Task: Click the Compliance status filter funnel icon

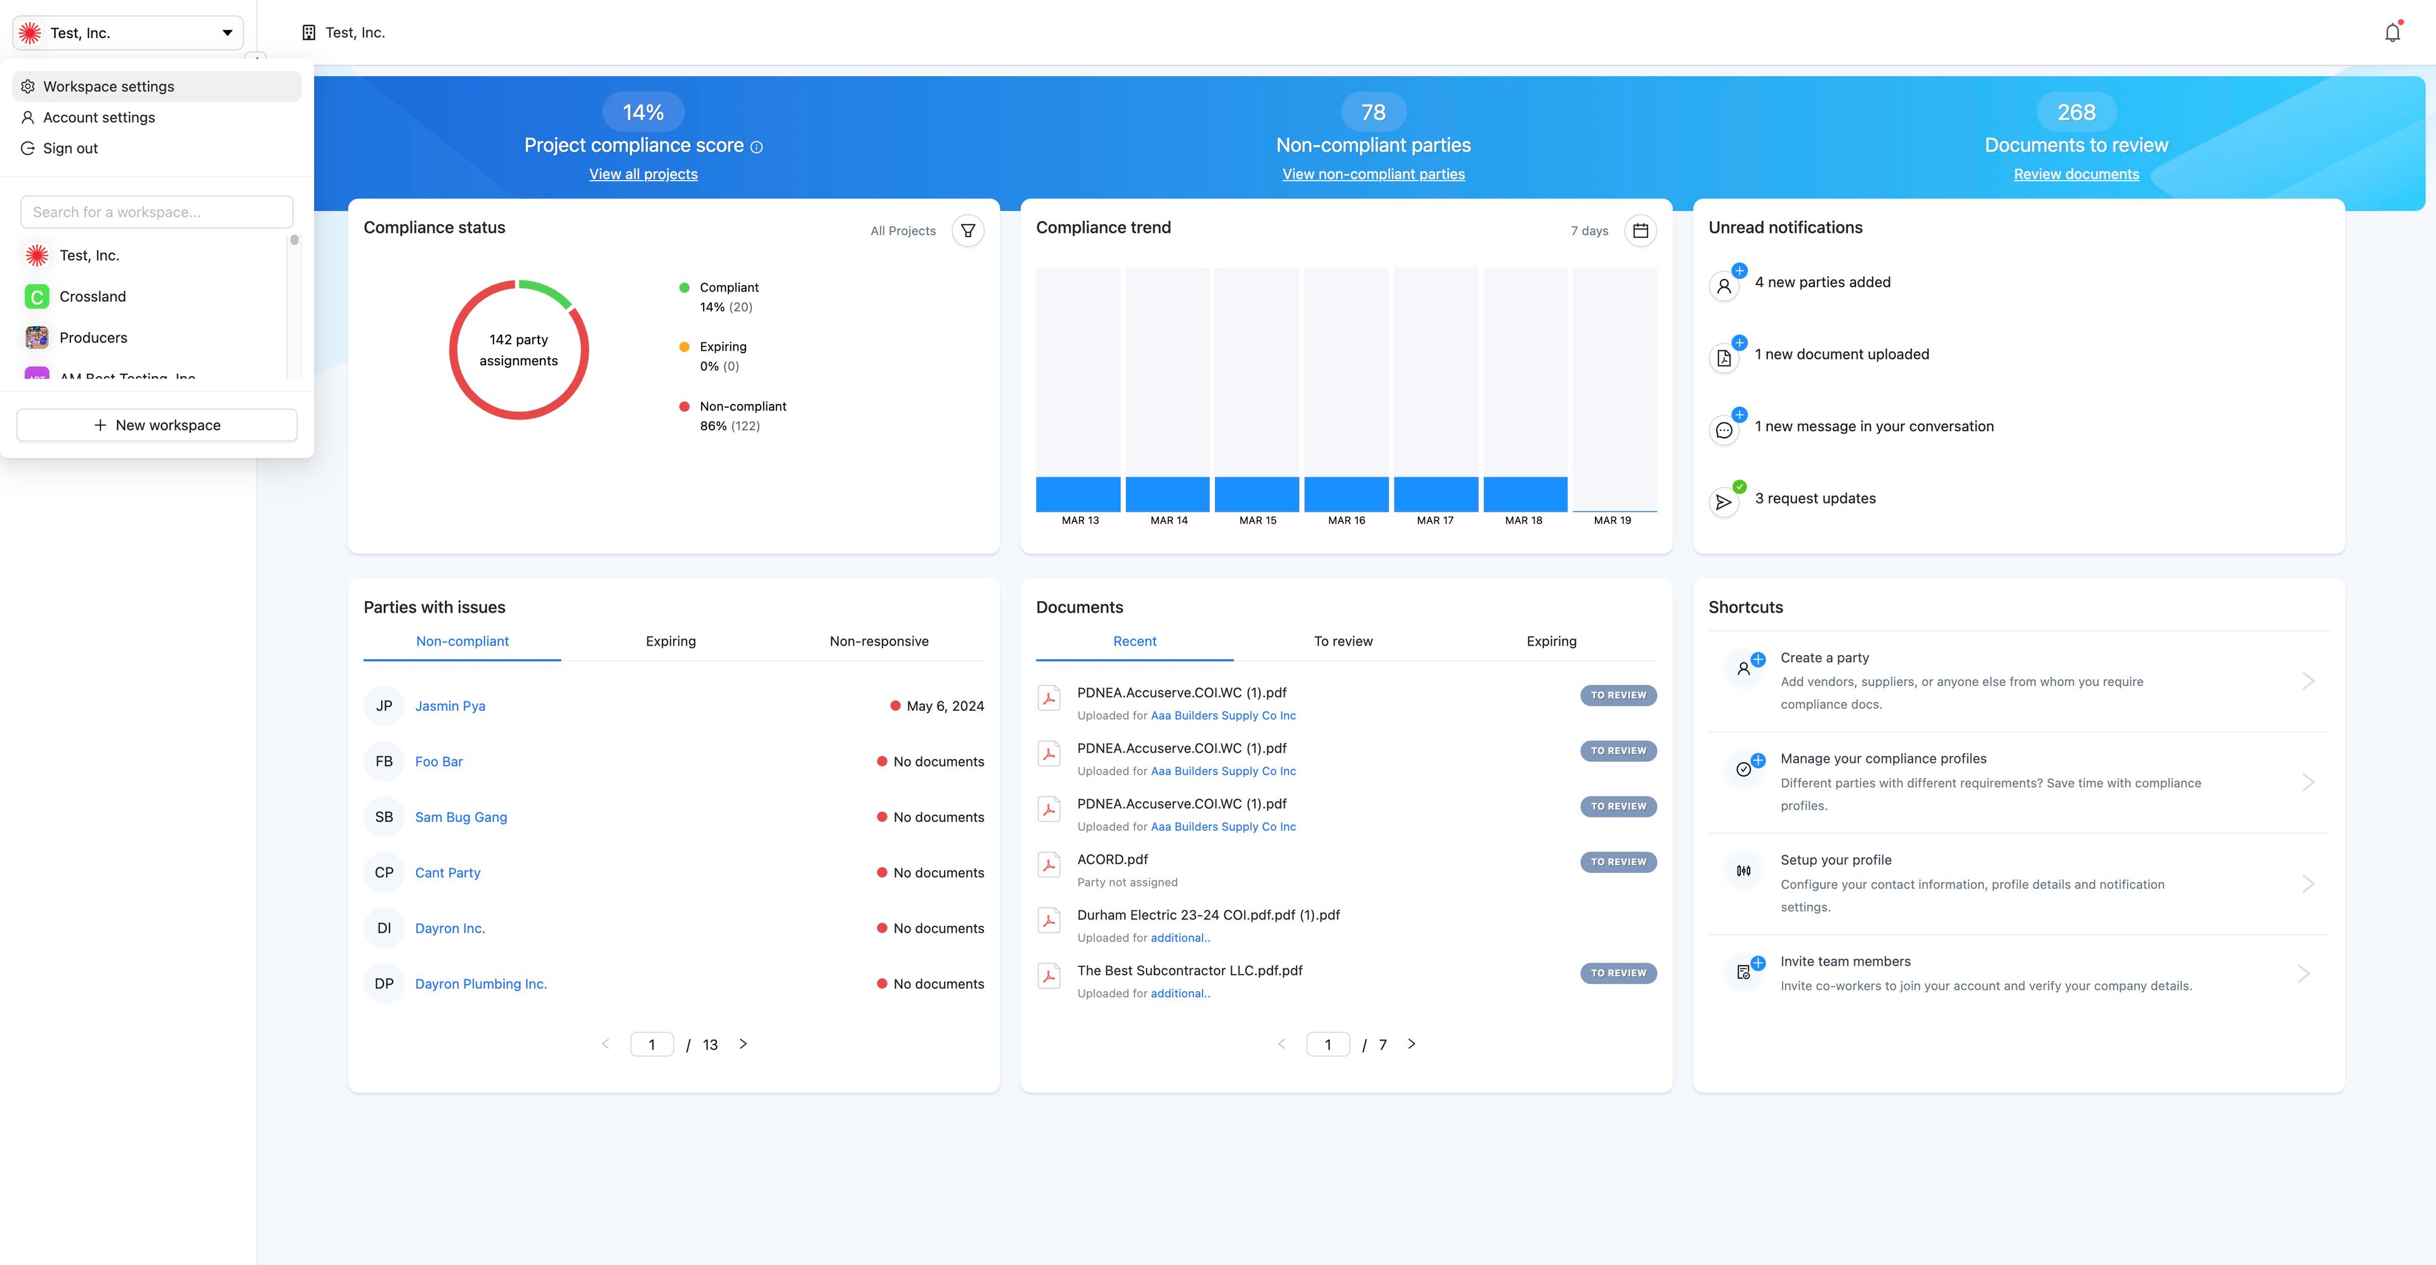Action: tap(967, 231)
